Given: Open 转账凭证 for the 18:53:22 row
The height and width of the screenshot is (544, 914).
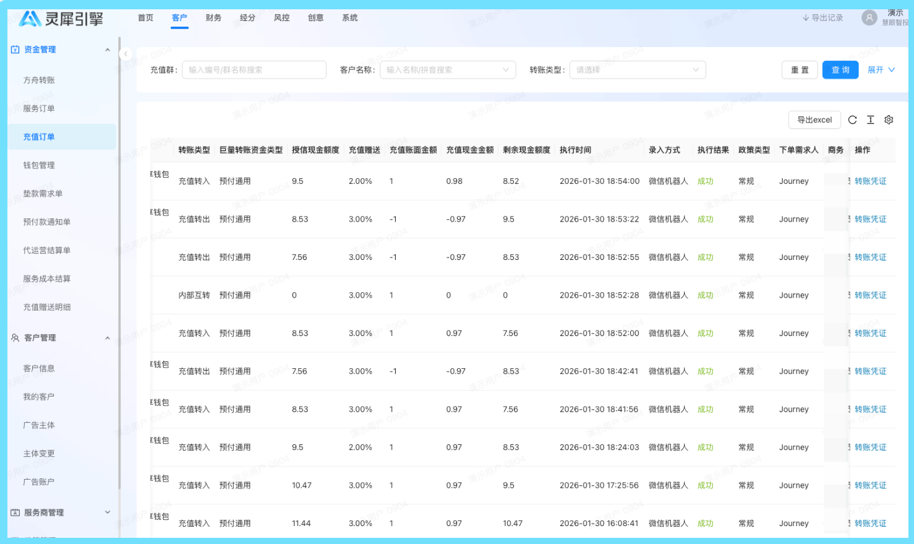Looking at the screenshot, I should coord(870,219).
